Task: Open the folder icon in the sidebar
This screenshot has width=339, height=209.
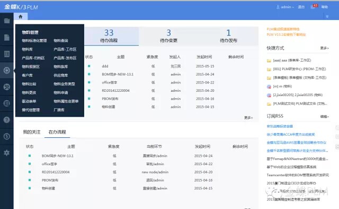Action: click(x=7, y=21)
